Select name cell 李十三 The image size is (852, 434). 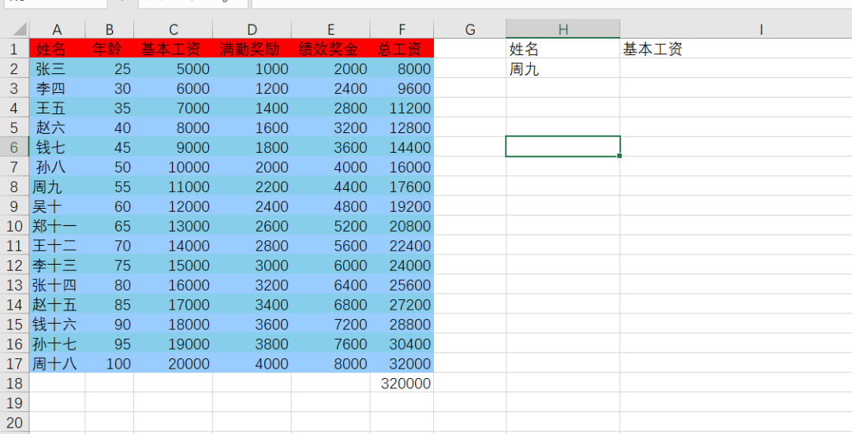click(x=57, y=265)
